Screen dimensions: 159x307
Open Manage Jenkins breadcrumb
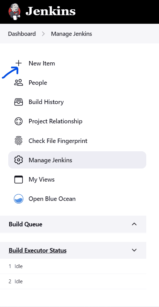pos(71,34)
